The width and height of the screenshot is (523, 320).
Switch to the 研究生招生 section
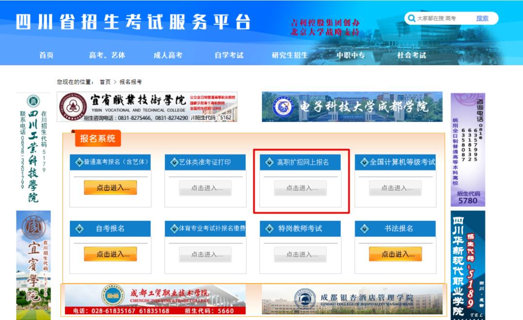point(290,55)
